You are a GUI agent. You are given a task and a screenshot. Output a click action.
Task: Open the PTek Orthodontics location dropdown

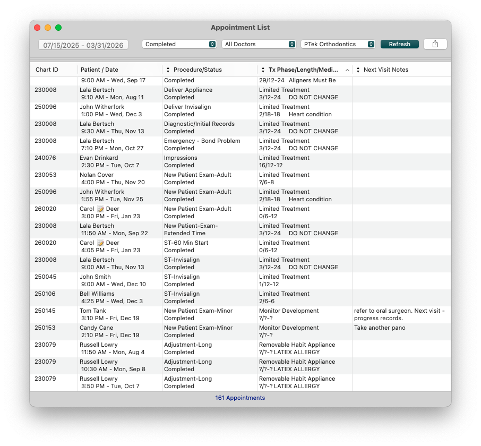[338, 44]
